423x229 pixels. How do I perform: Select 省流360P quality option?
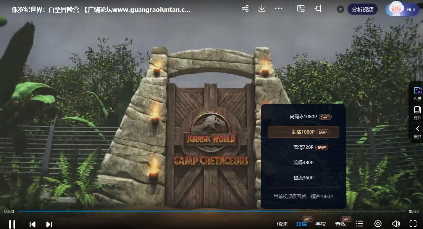[304, 178]
